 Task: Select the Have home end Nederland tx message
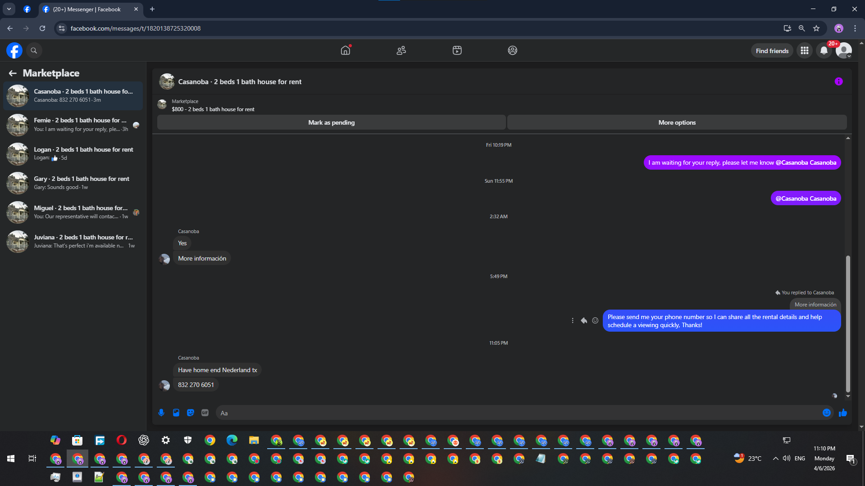(217, 370)
